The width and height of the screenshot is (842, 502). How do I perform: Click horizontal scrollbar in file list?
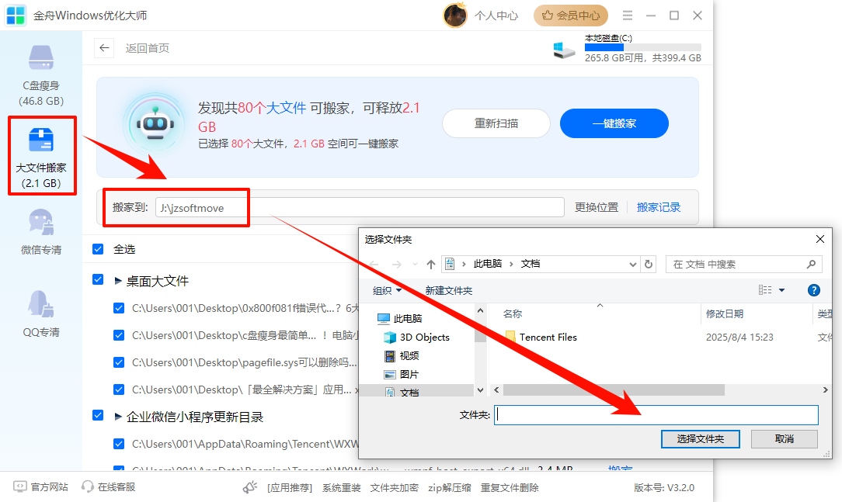(x=613, y=390)
